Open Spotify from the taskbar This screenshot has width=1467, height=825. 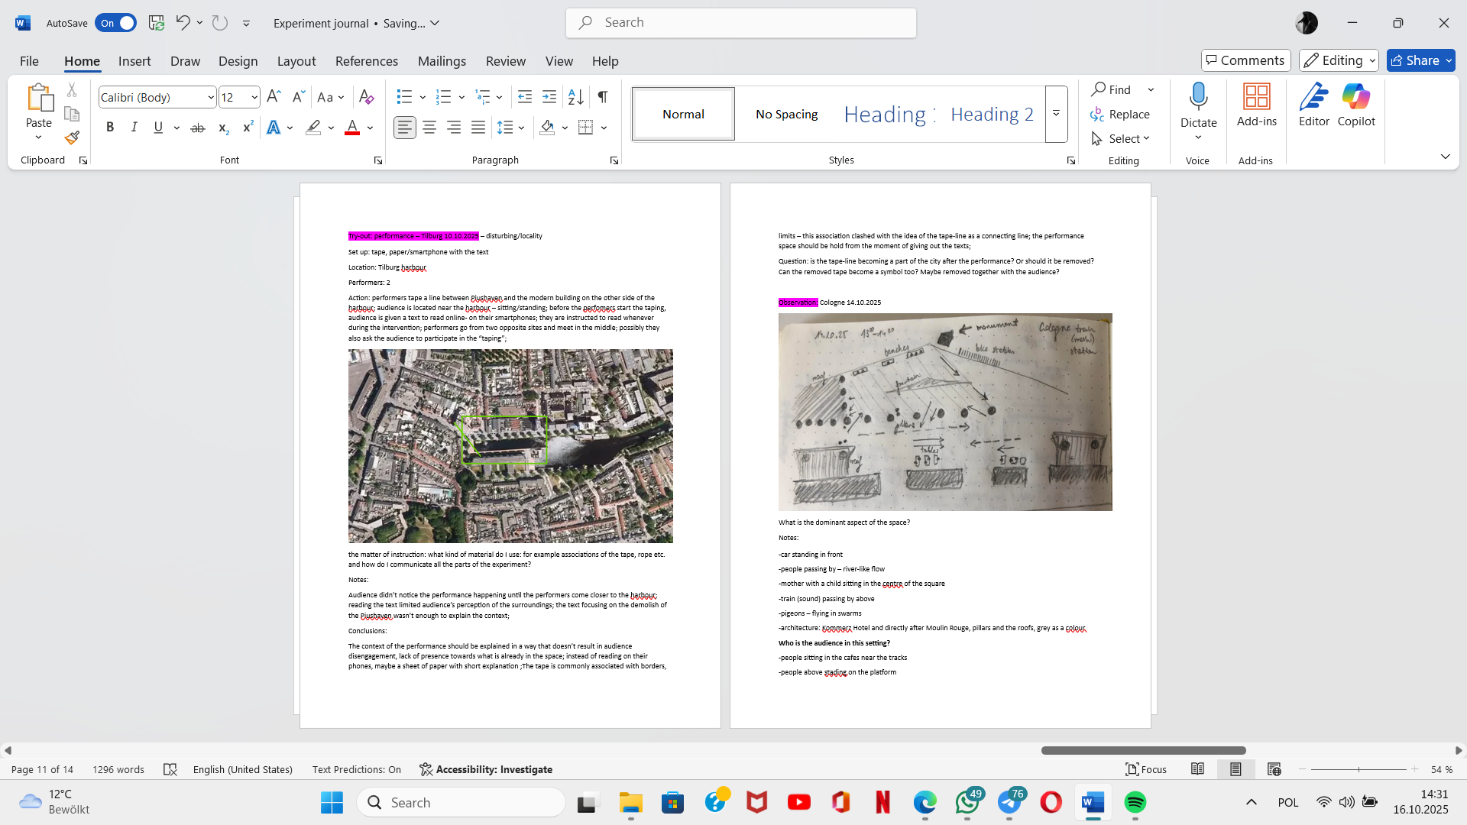(1135, 802)
